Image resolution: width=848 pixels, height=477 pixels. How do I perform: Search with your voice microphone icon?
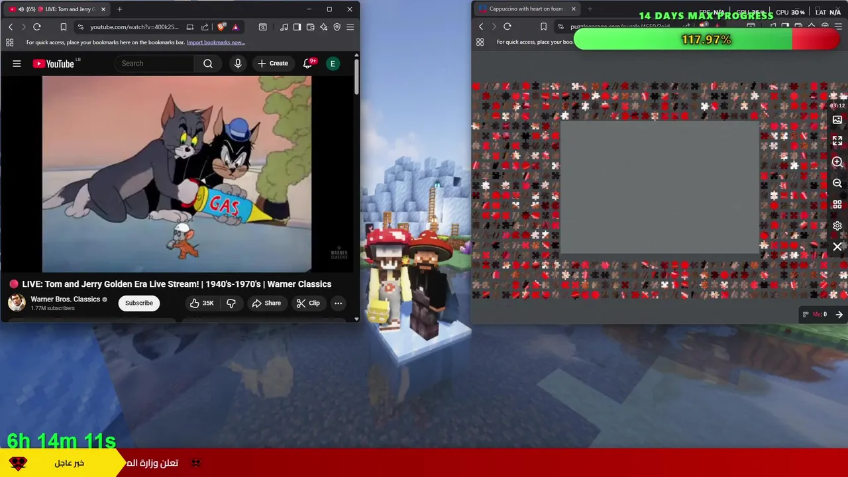238,64
